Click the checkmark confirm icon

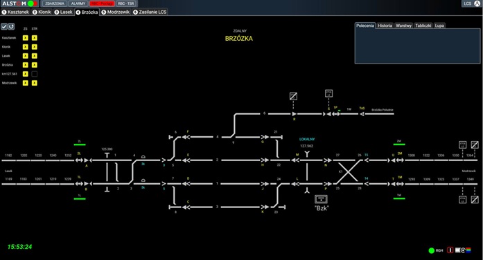click(4, 26)
